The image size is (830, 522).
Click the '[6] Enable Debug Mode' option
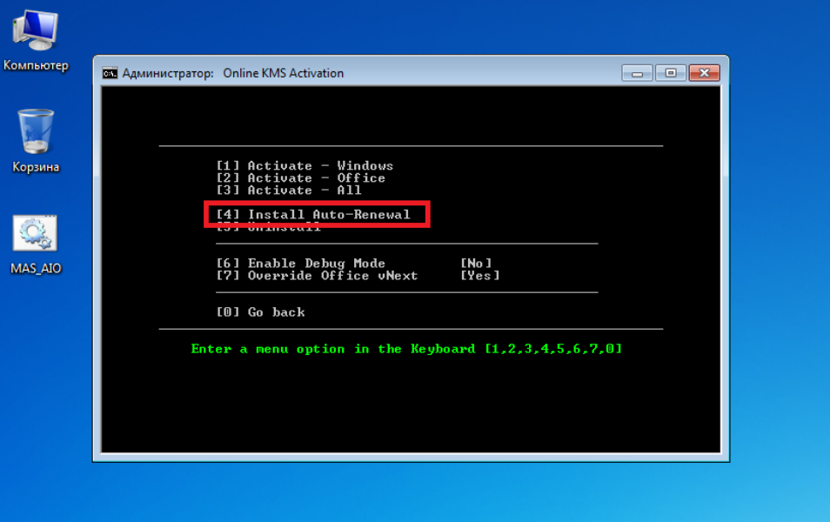[x=300, y=264]
